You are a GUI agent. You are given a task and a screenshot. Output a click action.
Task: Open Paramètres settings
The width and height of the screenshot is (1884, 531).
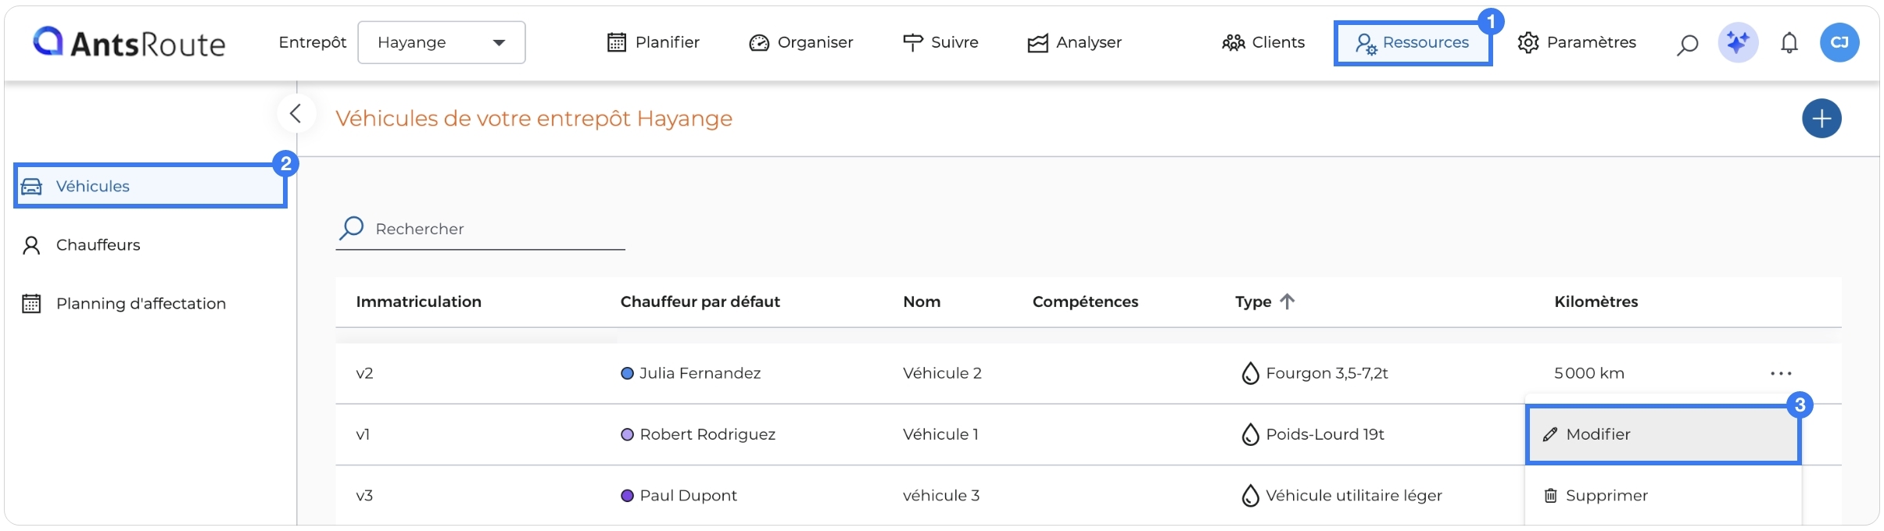[1577, 42]
